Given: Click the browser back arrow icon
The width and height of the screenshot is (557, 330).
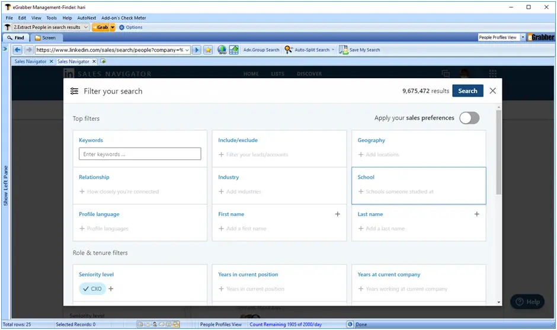Looking at the screenshot, I should (17, 50).
